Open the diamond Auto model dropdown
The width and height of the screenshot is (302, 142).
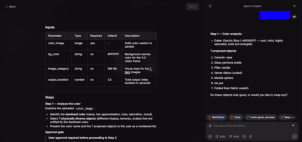234,137
